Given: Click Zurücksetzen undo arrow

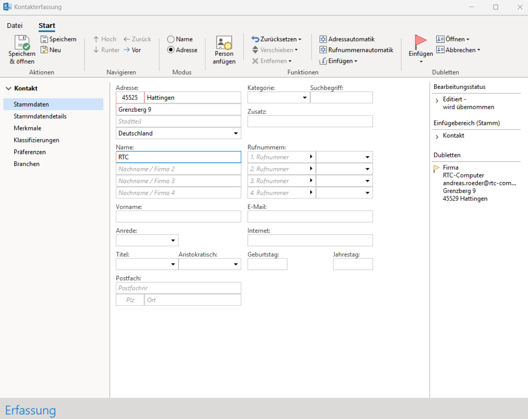Looking at the screenshot, I should 255,39.
